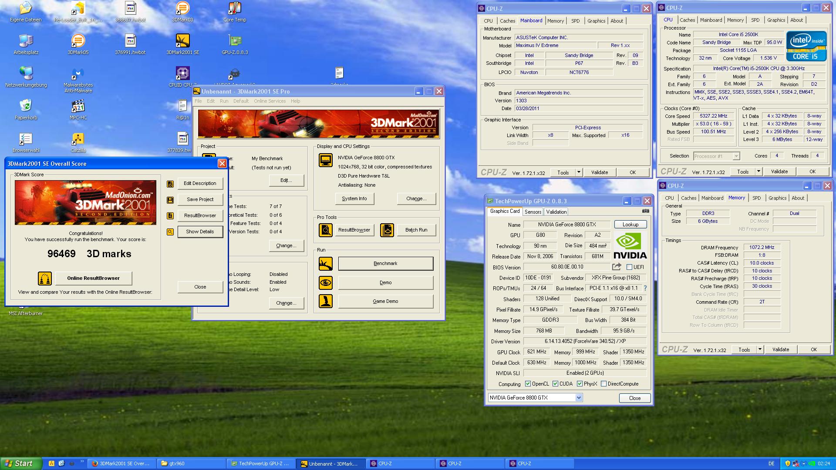This screenshot has height=470, width=836.
Task: Select SPD tab in CPU-Z Mainboard window
Action: (576, 21)
